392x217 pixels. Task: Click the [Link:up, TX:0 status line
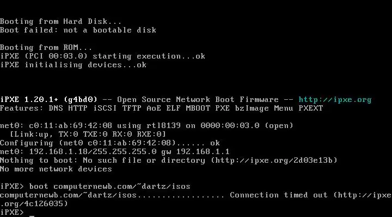tap(88, 135)
